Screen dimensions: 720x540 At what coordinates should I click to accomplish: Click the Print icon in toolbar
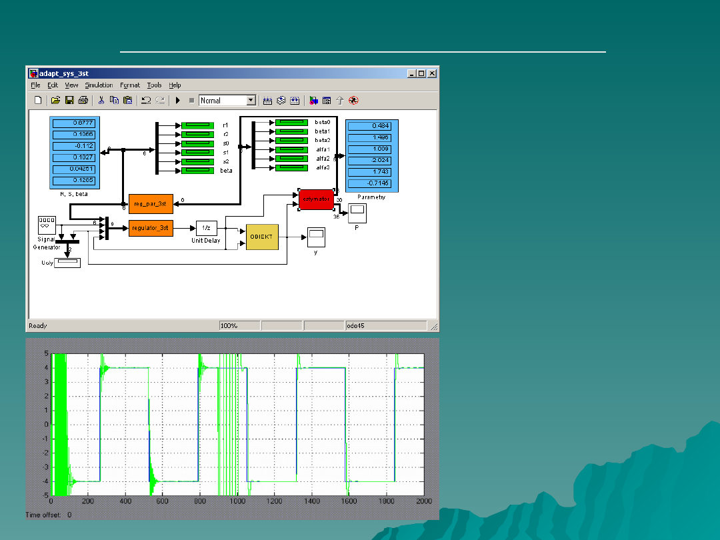(83, 101)
